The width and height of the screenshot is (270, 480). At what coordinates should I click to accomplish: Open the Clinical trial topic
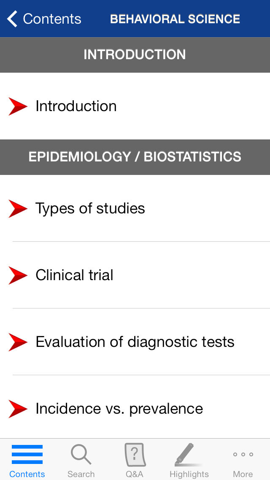(75, 275)
